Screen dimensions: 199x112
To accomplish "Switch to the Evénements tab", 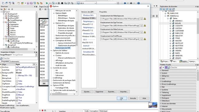I will (15, 62).
